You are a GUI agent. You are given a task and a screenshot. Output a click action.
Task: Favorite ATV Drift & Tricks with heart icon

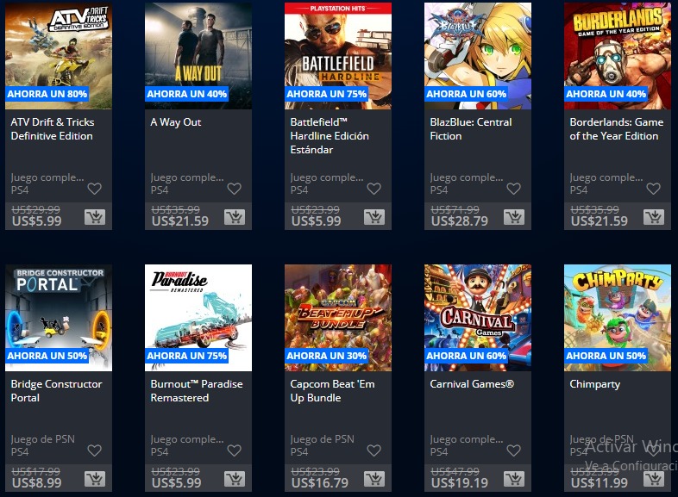click(95, 189)
